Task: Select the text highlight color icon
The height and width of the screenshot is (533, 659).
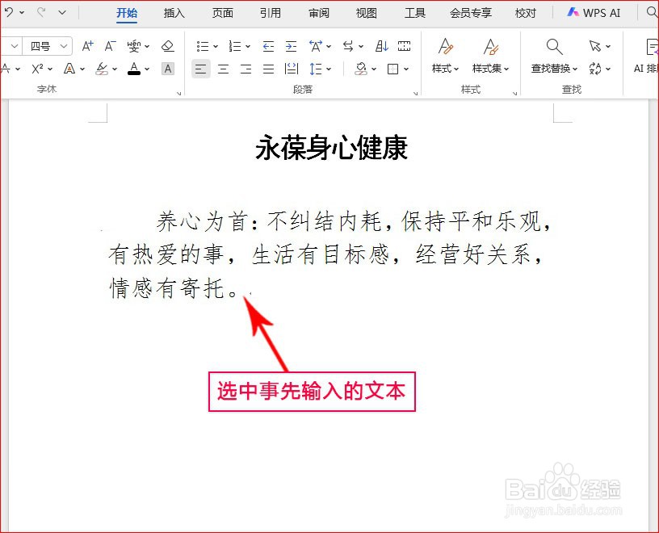Action: click(103, 69)
